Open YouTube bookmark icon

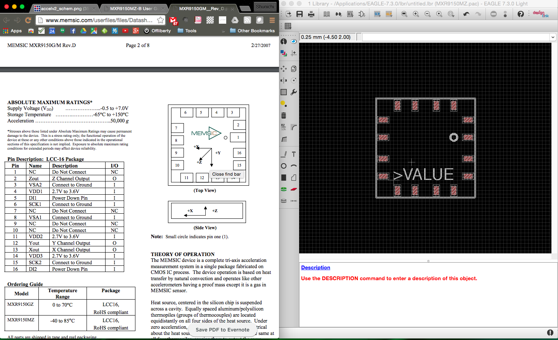pos(125,31)
